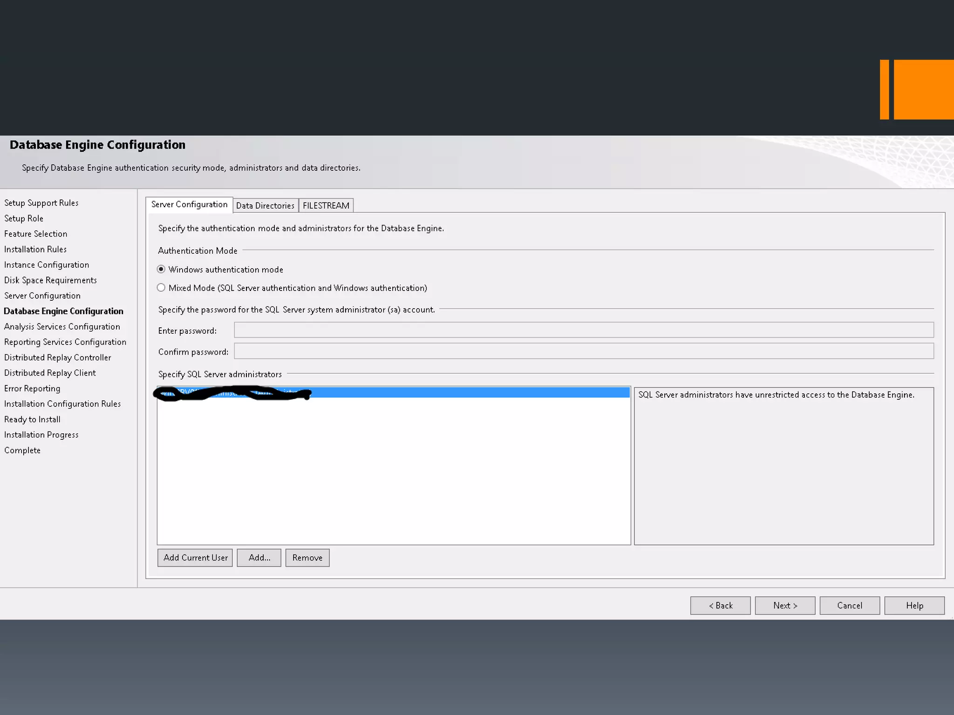Click the Enter password field
954x715 pixels.
583,330
